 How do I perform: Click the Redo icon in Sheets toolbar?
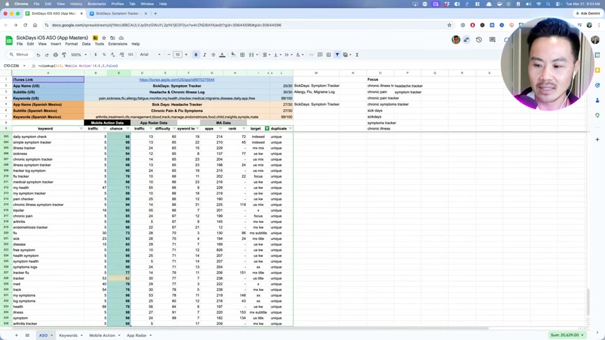(x=47, y=55)
